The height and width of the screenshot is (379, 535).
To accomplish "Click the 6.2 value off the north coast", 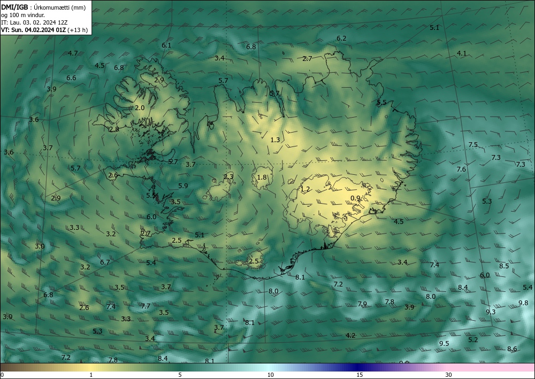I will (341, 38).
